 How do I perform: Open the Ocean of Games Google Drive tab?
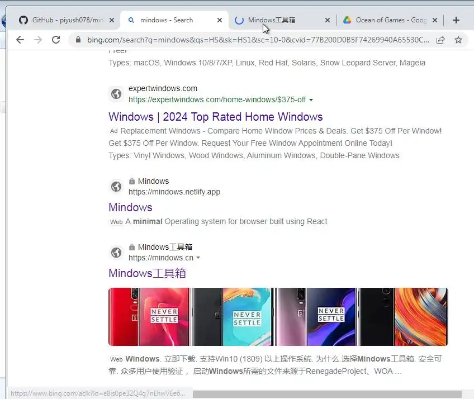[x=390, y=20]
